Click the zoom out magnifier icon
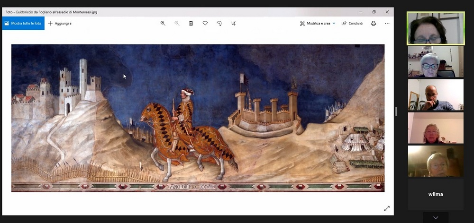 [177, 23]
